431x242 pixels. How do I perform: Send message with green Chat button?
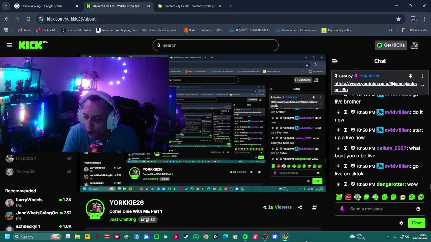tap(417, 223)
